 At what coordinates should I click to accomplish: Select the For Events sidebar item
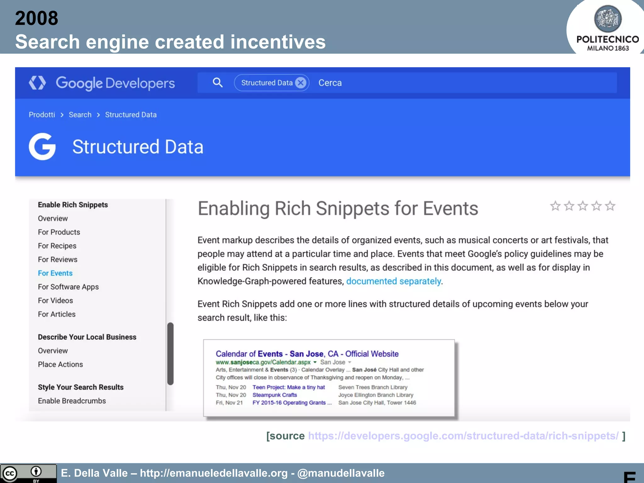[55, 273]
